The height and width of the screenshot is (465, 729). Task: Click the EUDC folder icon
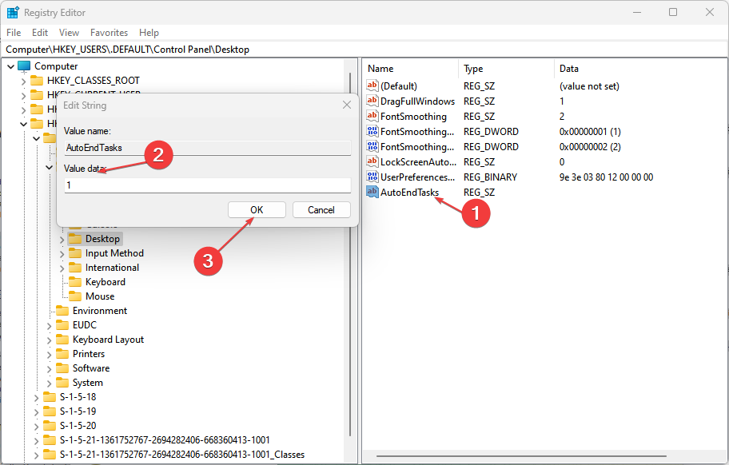pos(62,325)
